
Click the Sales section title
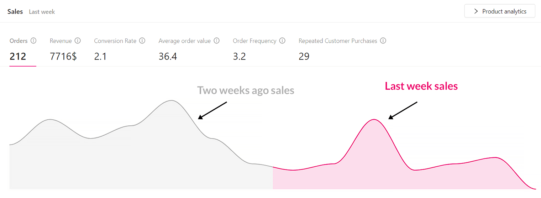(x=15, y=11)
